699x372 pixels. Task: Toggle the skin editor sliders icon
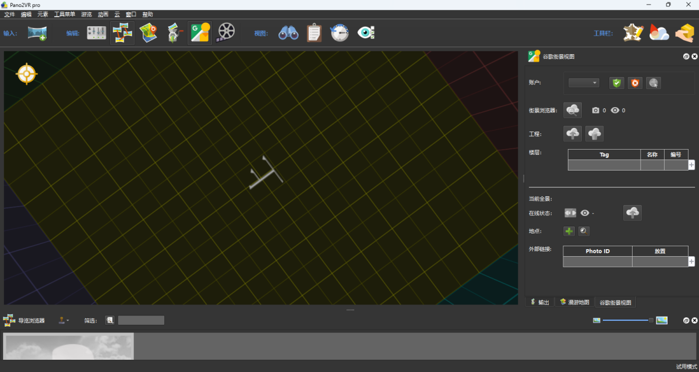coord(97,33)
